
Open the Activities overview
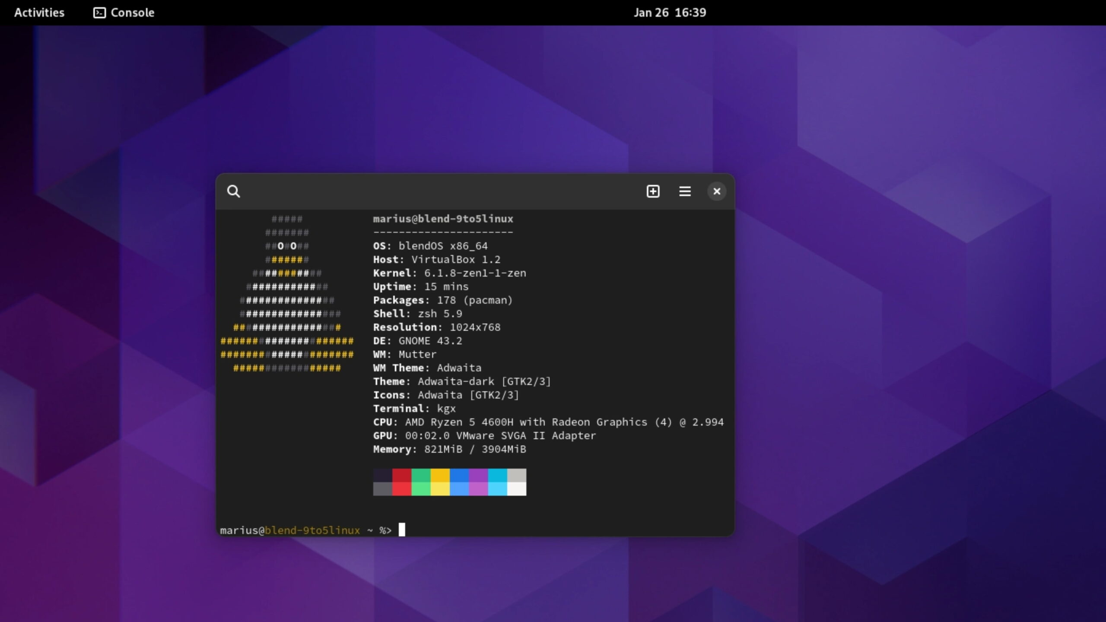(39, 13)
